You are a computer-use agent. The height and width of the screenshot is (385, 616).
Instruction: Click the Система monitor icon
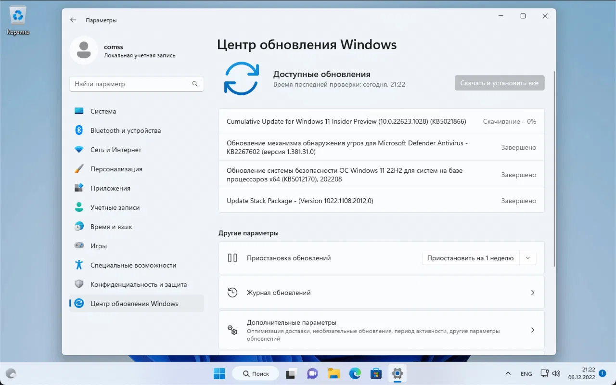[x=79, y=111]
